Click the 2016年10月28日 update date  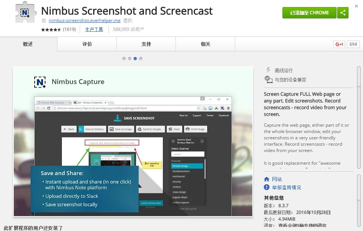click(x=313, y=212)
